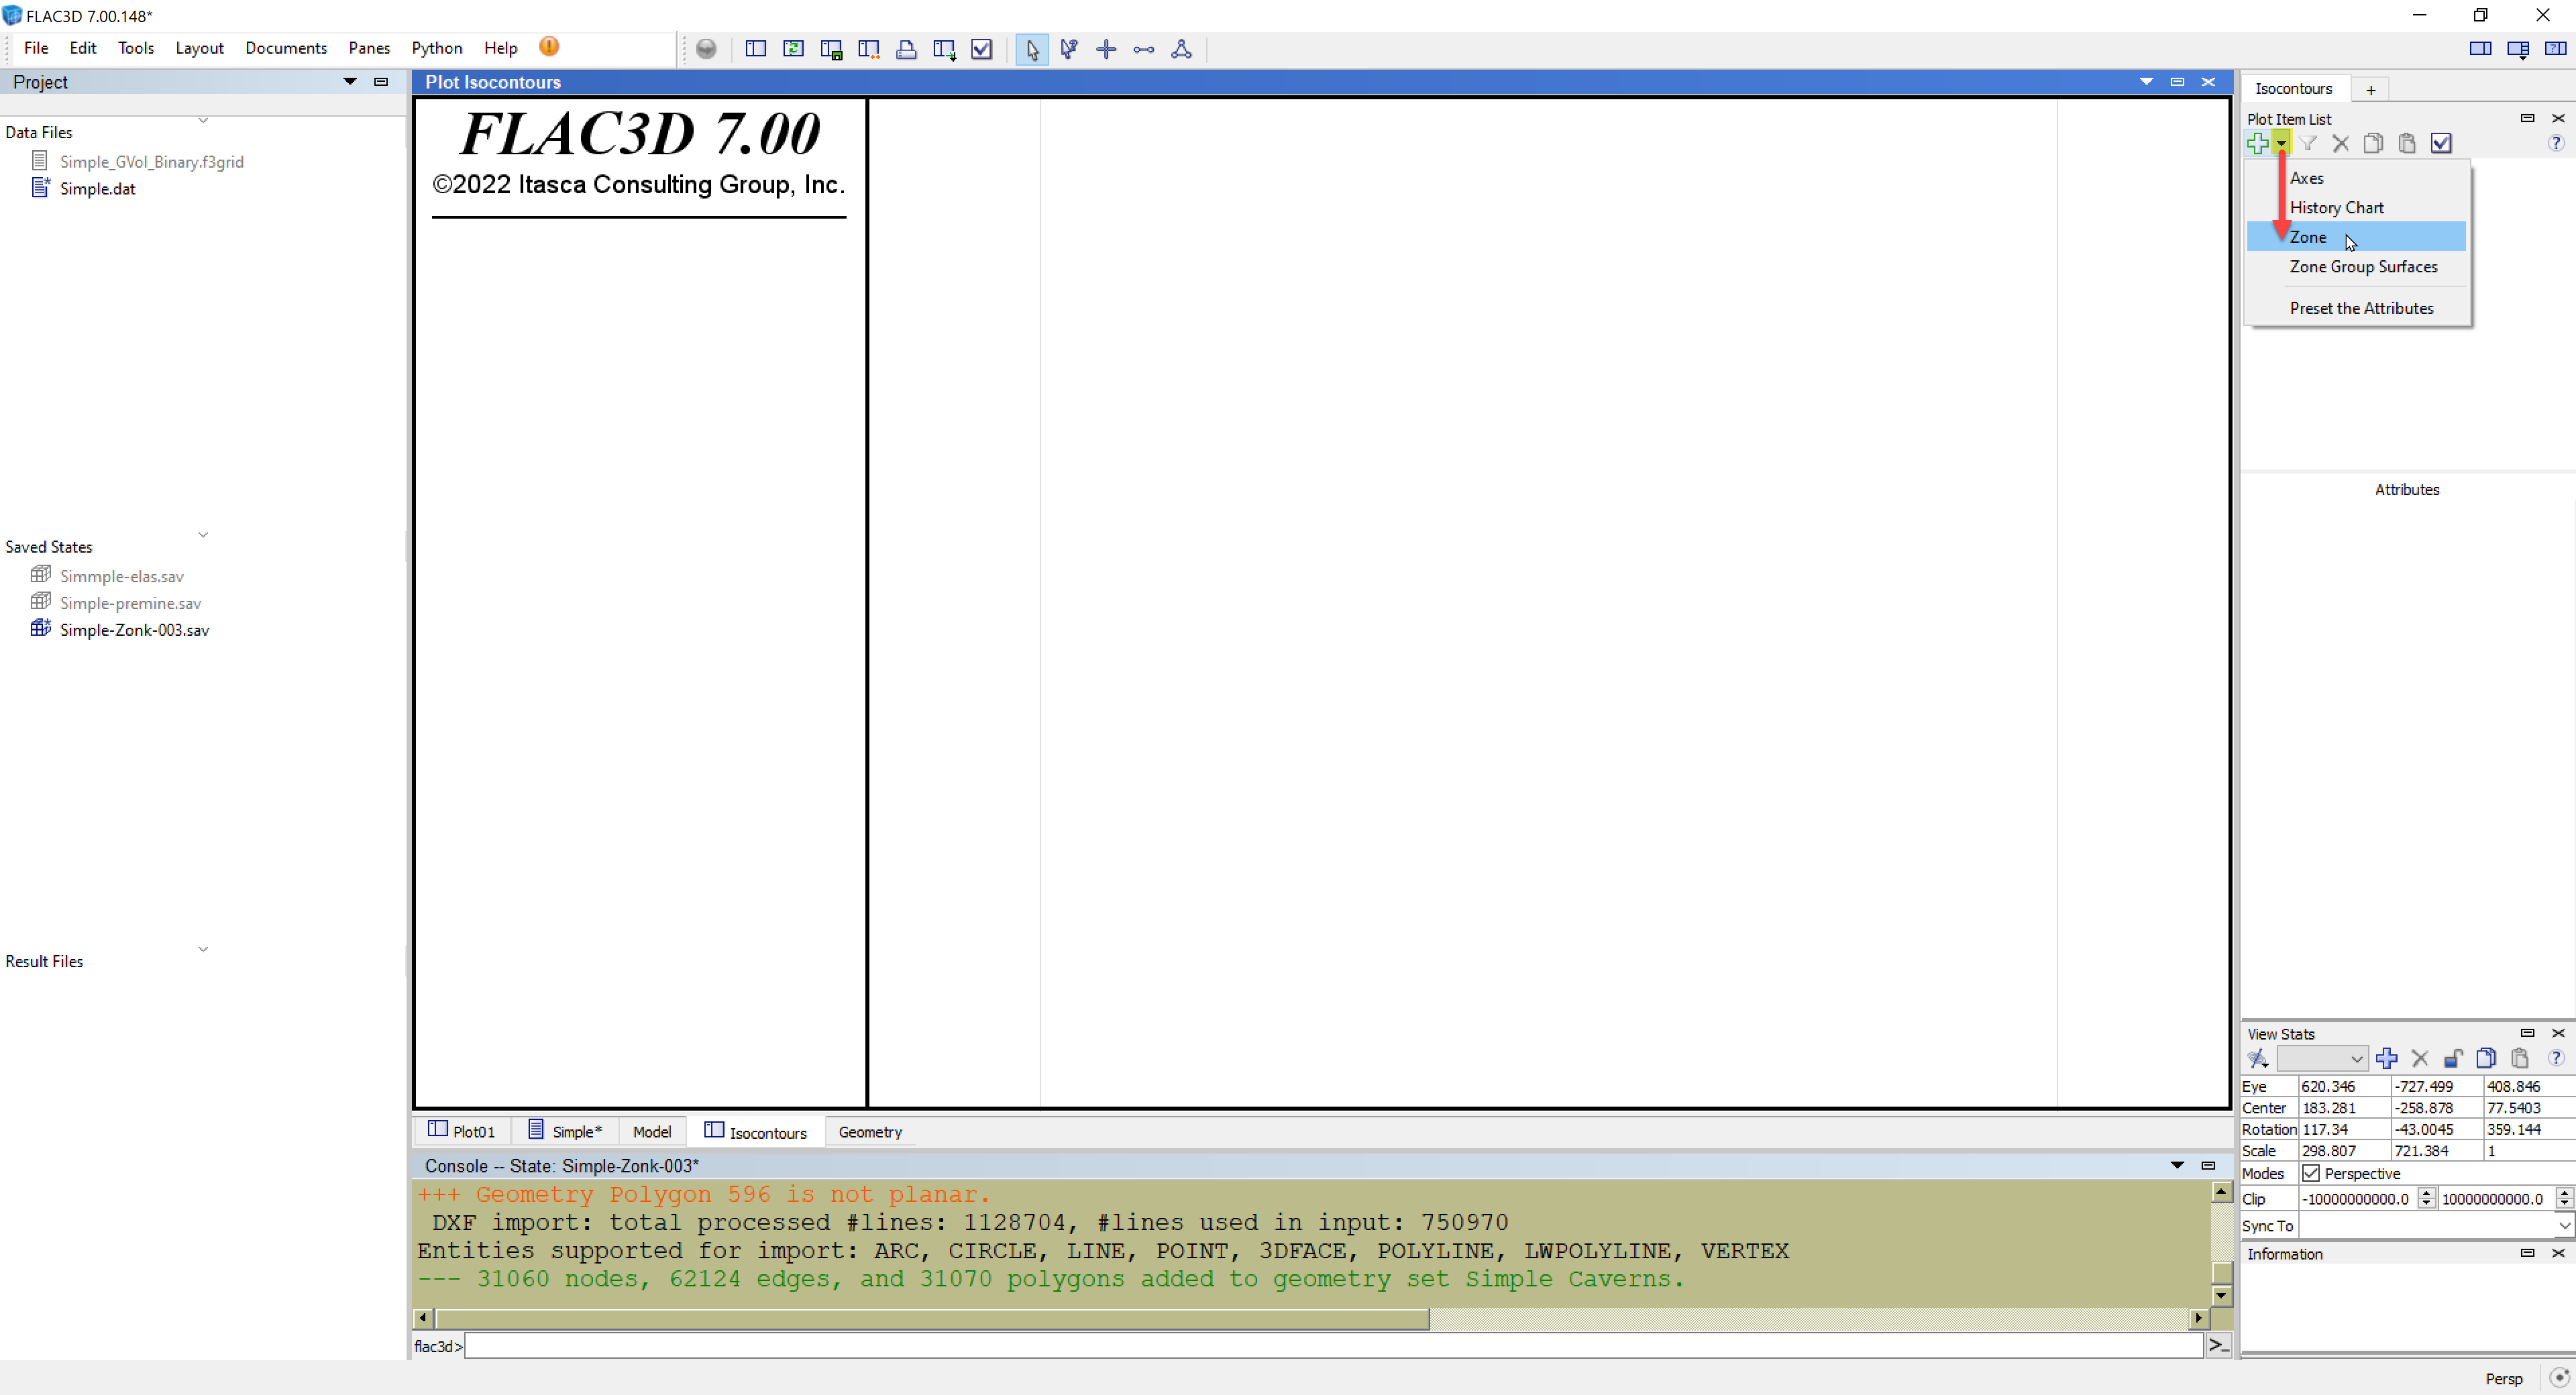The image size is (2576, 1395).
Task: Open the Tools menu
Action: coord(136,48)
